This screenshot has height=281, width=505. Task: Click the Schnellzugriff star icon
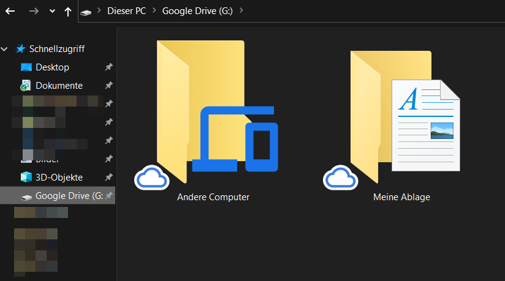click(x=21, y=48)
